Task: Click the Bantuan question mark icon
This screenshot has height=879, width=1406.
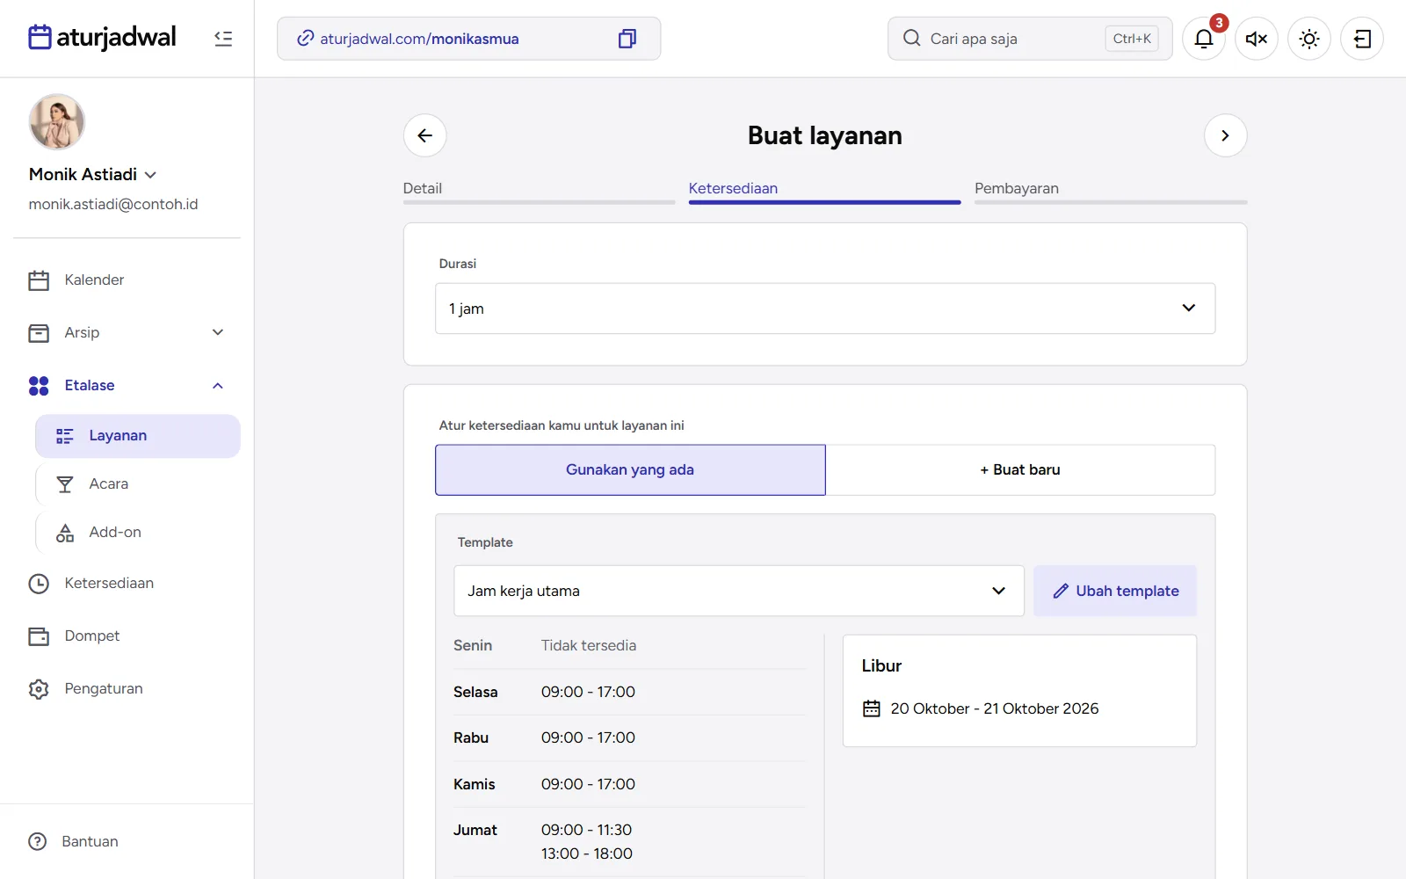Action: tap(38, 841)
